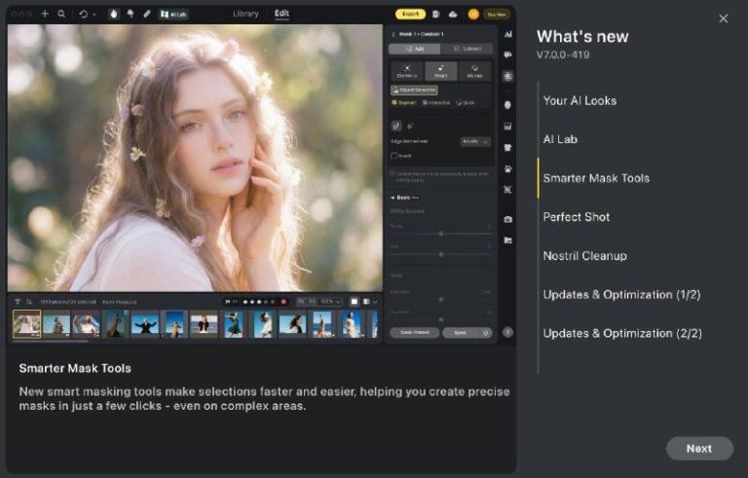Click the Sync button
The image size is (748, 478).
coord(461,333)
